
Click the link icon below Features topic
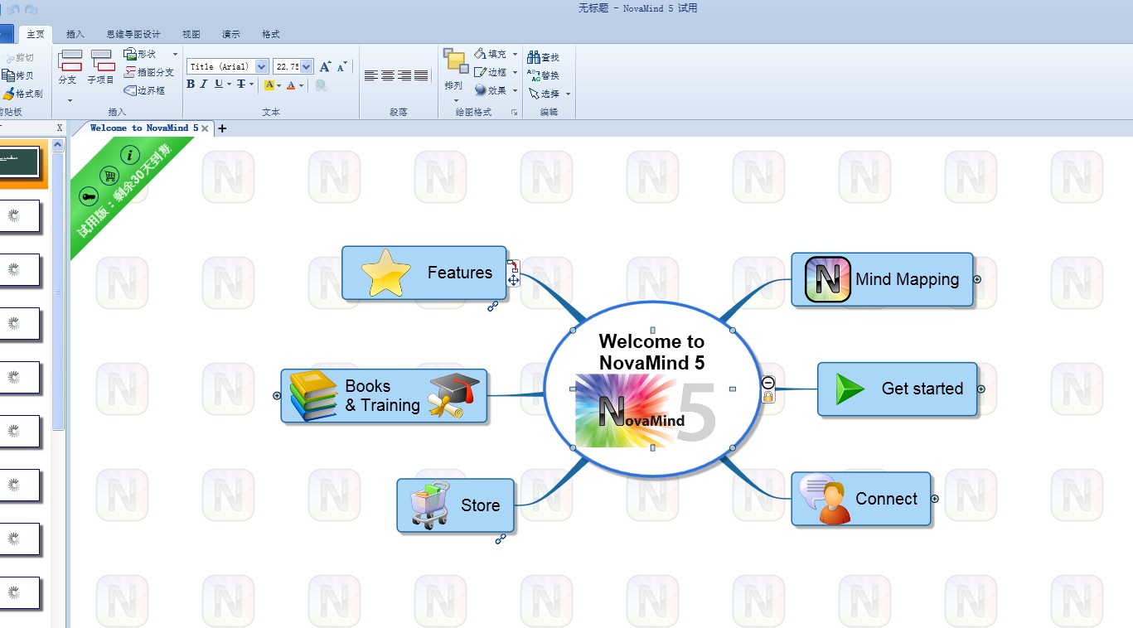pyautogui.click(x=492, y=307)
